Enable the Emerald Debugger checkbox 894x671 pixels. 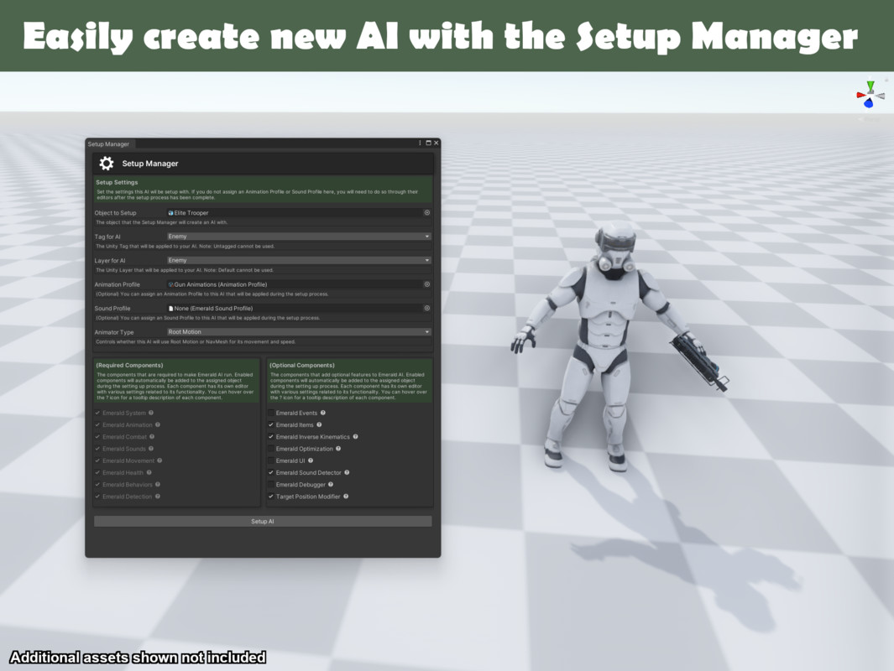point(271,485)
